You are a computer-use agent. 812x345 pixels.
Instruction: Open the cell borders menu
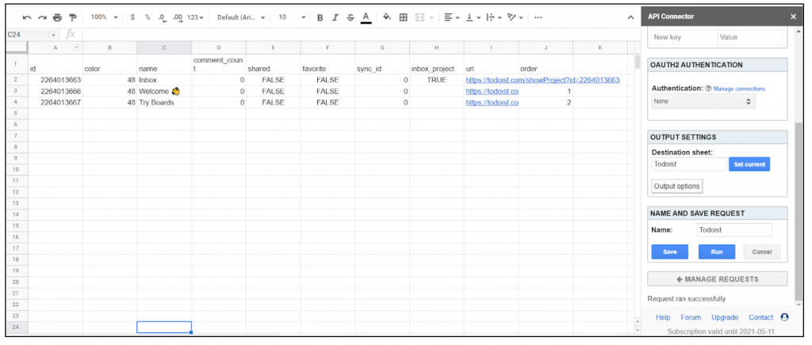click(x=403, y=17)
